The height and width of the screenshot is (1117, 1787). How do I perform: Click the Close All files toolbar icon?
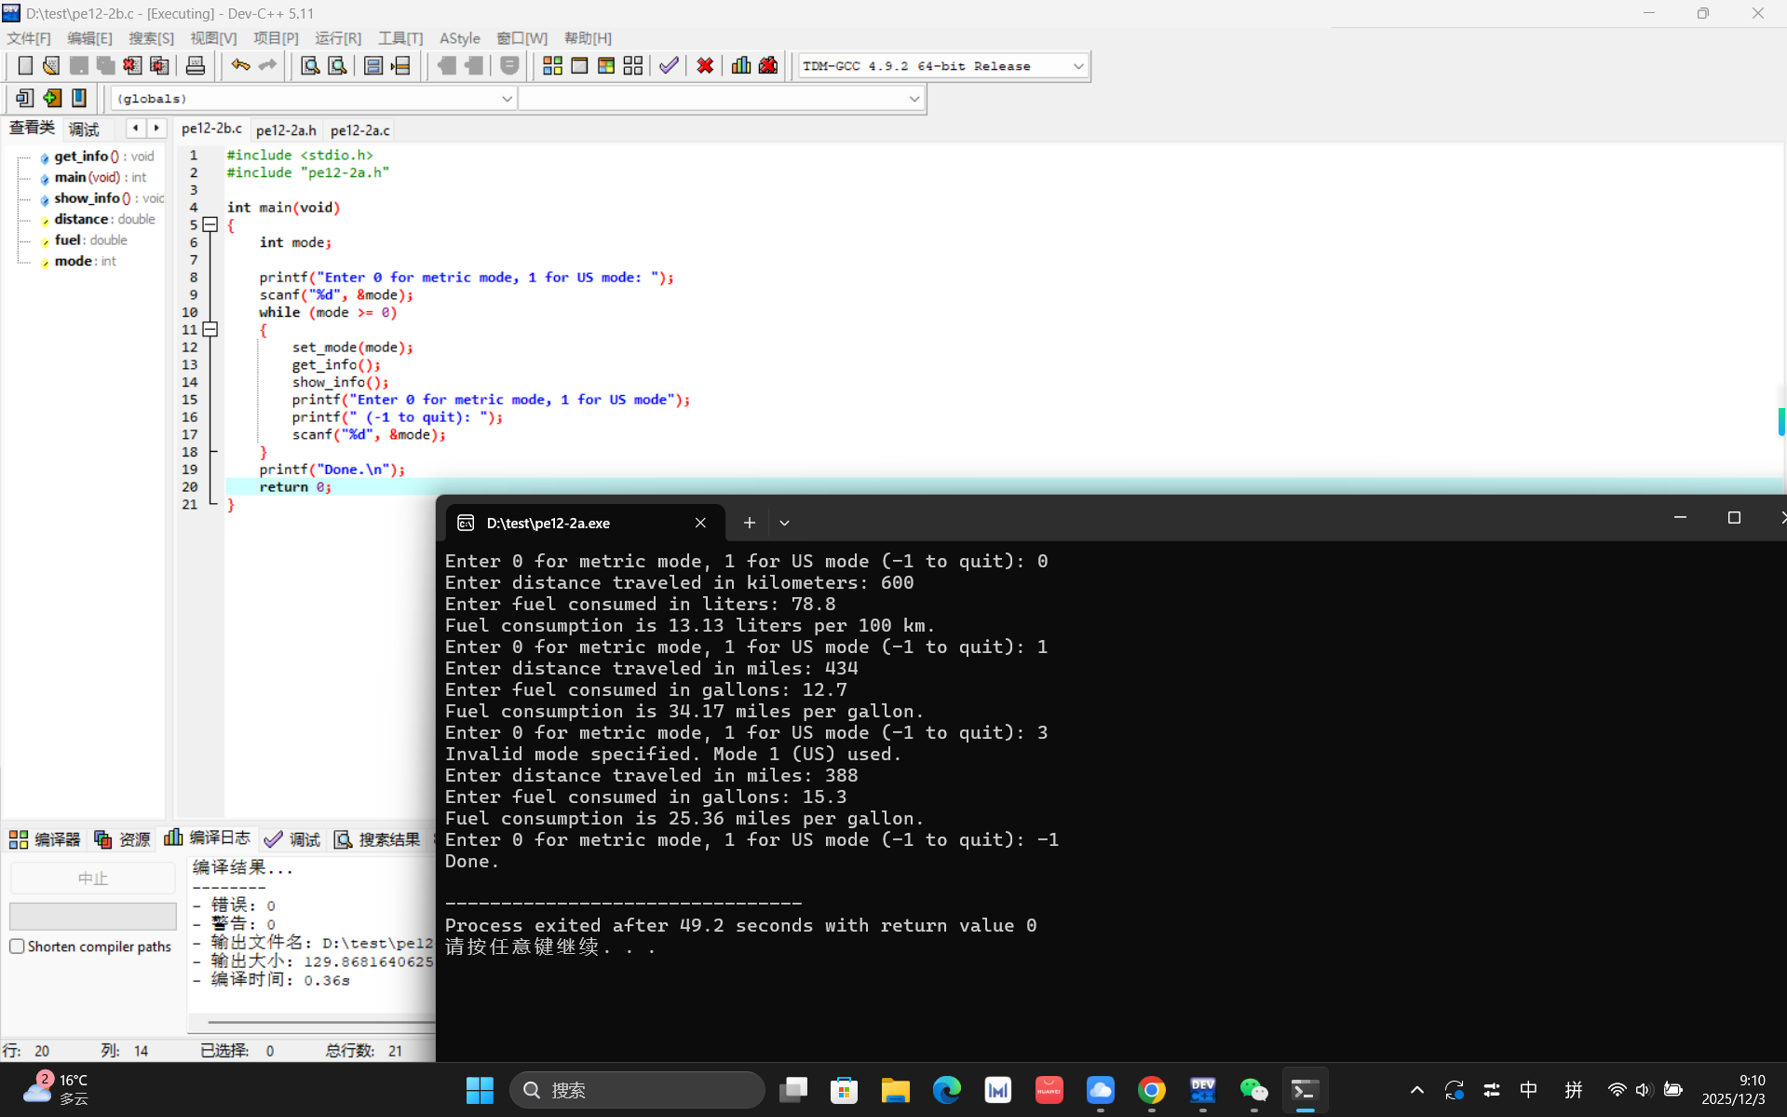(x=159, y=65)
